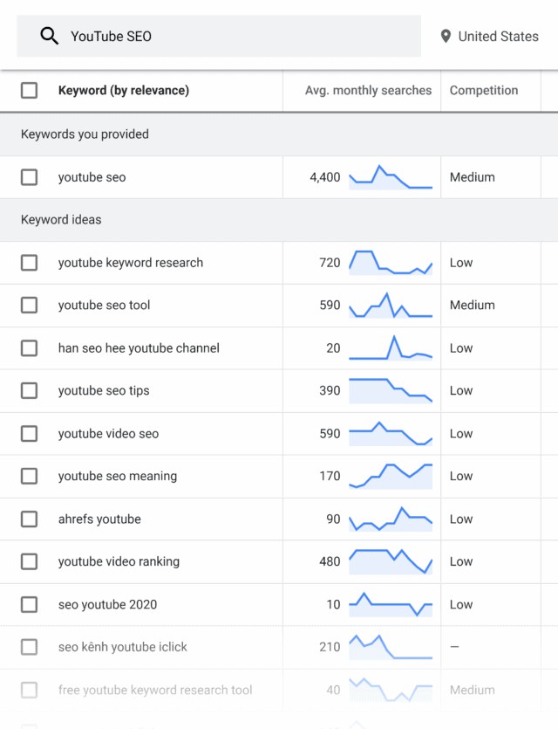Check the seo youtube 2020 checkbox
The image size is (558, 729).
click(30, 604)
